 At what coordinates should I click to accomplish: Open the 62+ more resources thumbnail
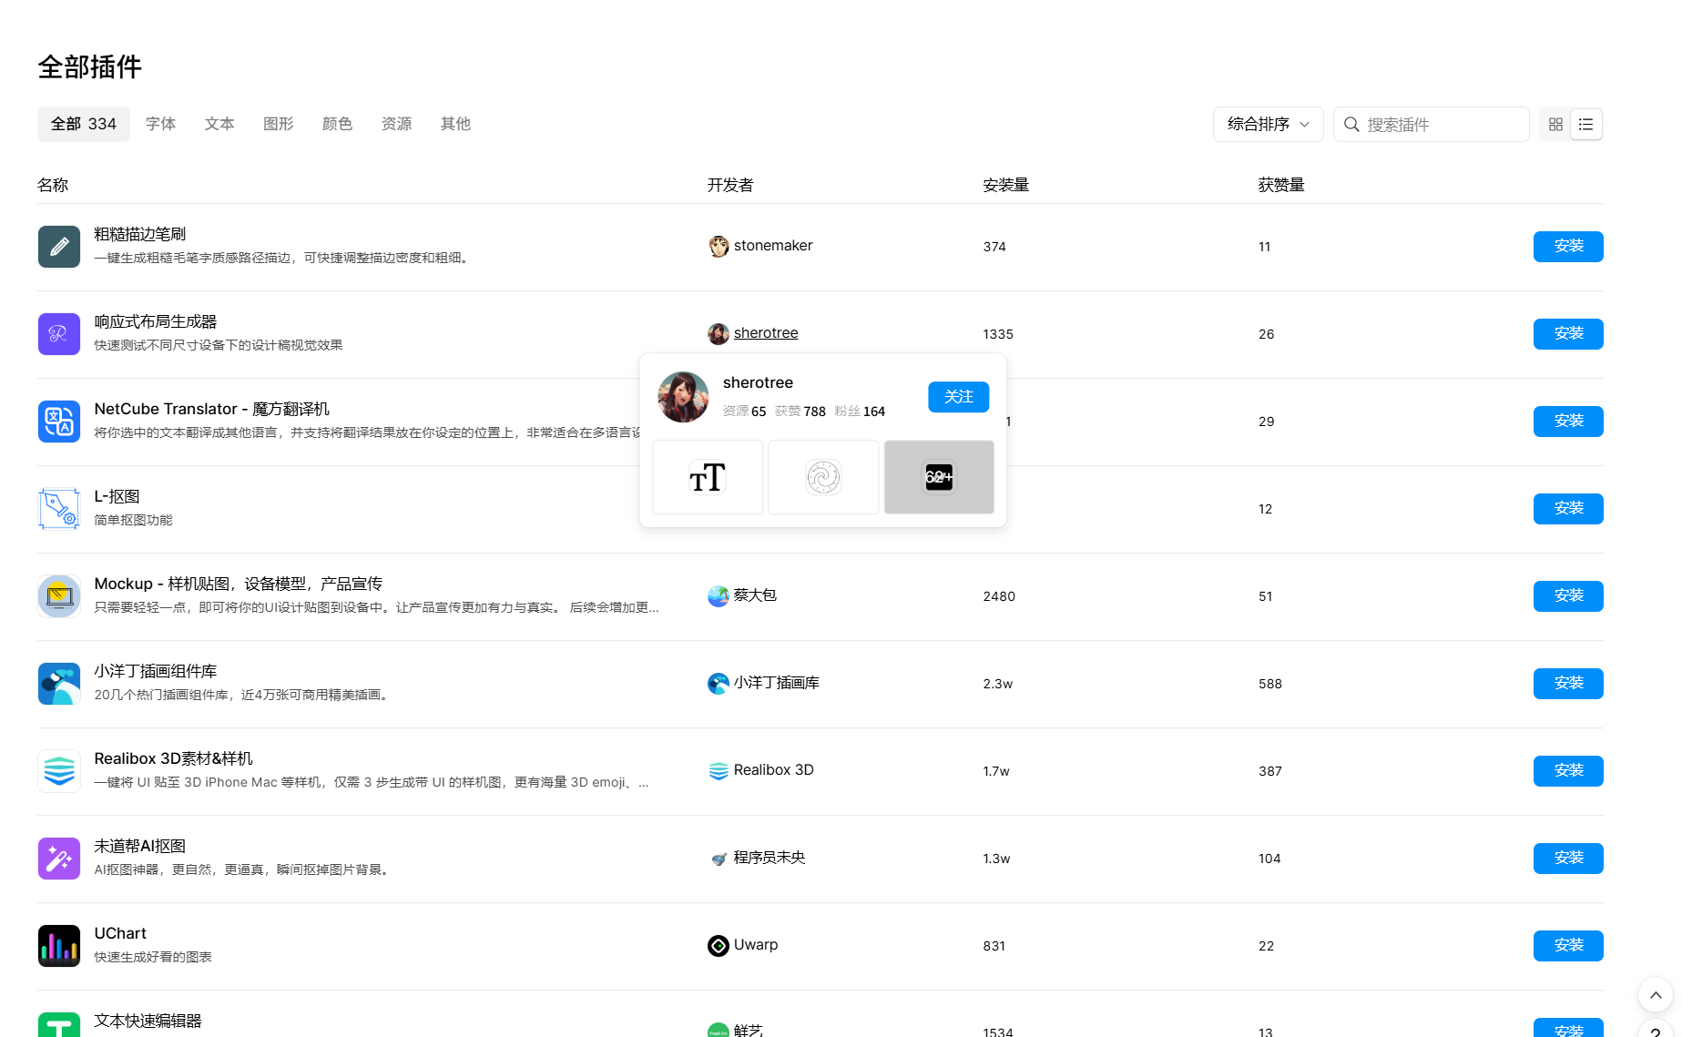(x=939, y=478)
